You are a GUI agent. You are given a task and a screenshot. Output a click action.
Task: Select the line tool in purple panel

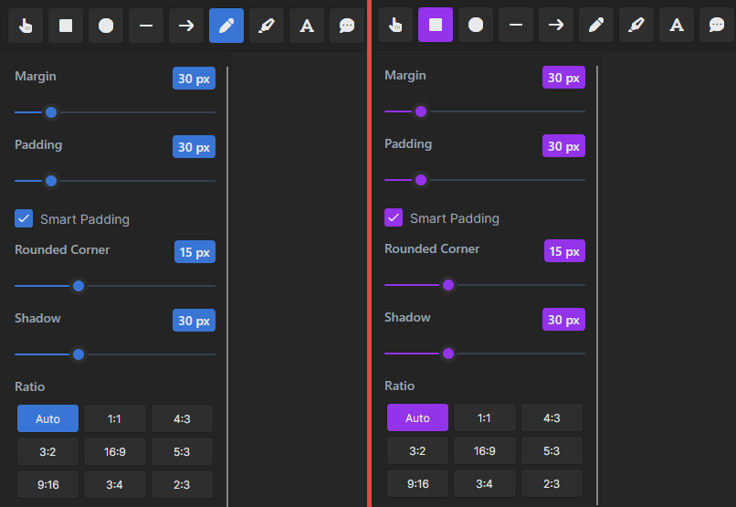(x=516, y=25)
